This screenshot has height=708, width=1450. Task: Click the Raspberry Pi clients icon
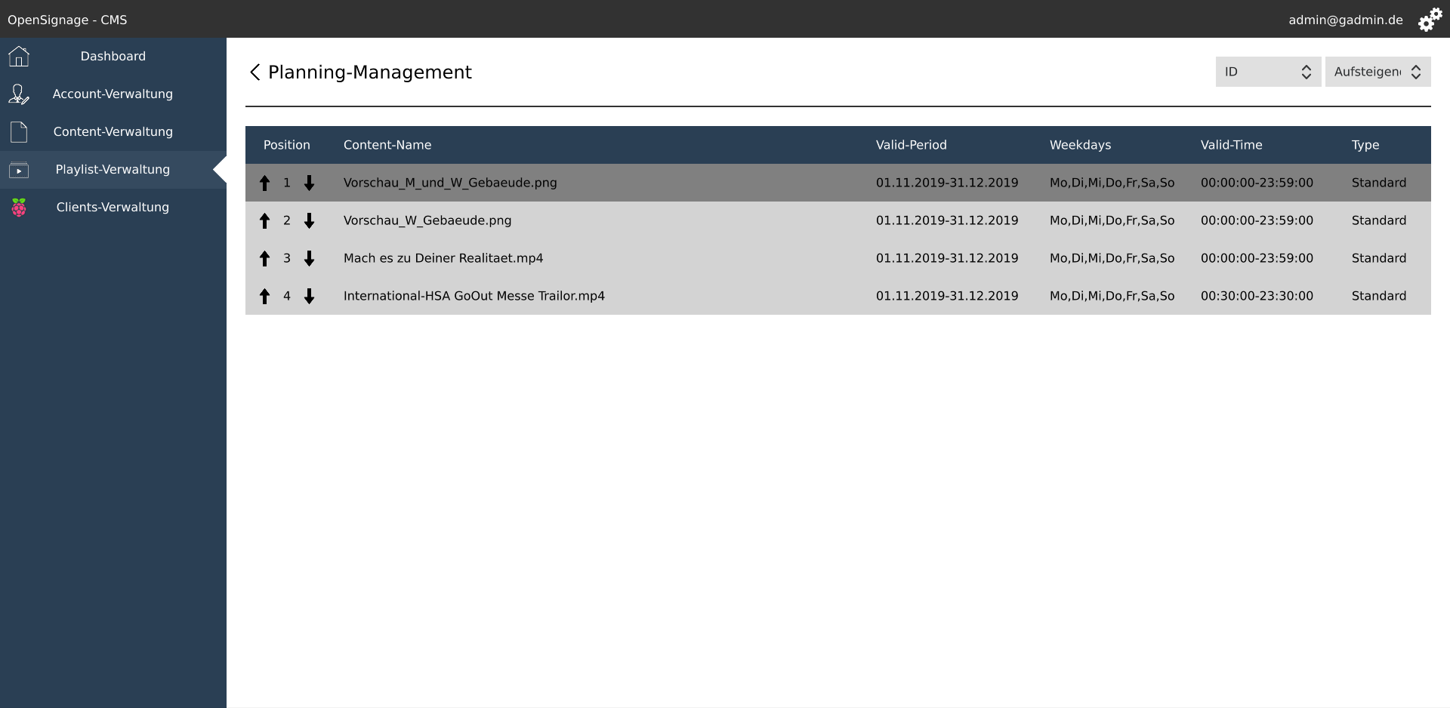pyautogui.click(x=18, y=207)
